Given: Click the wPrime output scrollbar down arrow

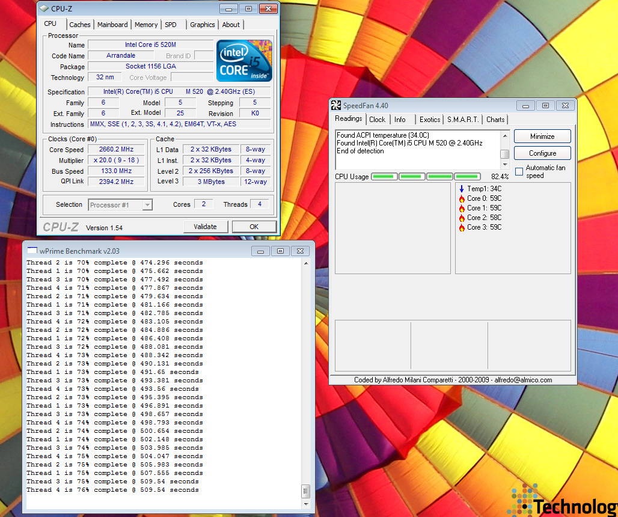Looking at the screenshot, I should point(306,504).
